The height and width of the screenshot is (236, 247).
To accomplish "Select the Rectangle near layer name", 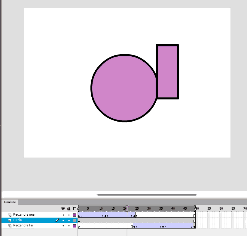I will point(24,215).
